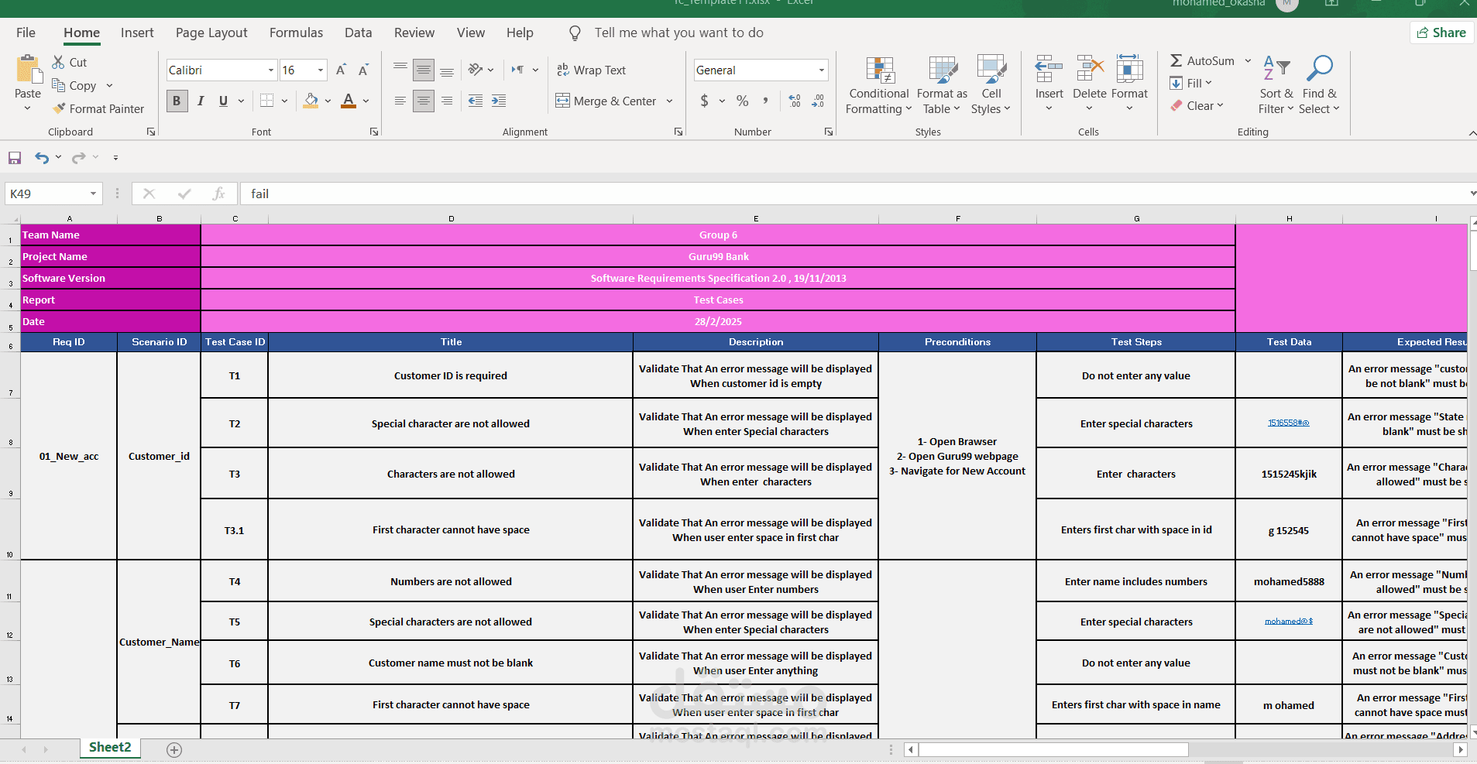Click the Share button
The height and width of the screenshot is (764, 1477).
coord(1441,33)
